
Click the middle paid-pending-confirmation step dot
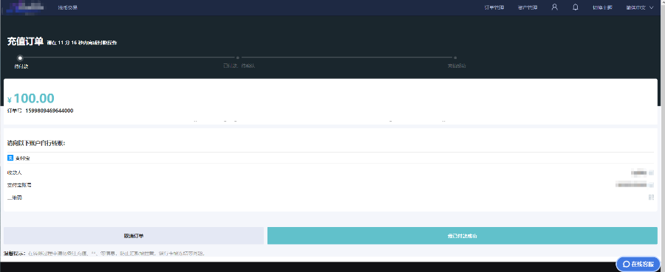[x=238, y=57]
